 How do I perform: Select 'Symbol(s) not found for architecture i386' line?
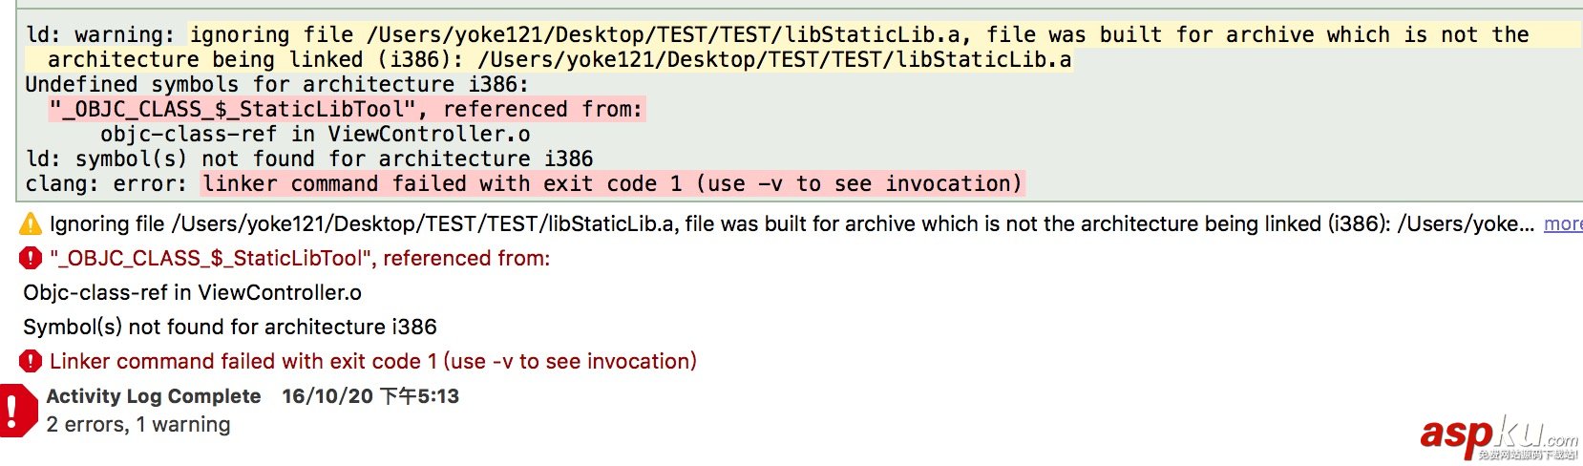click(229, 327)
